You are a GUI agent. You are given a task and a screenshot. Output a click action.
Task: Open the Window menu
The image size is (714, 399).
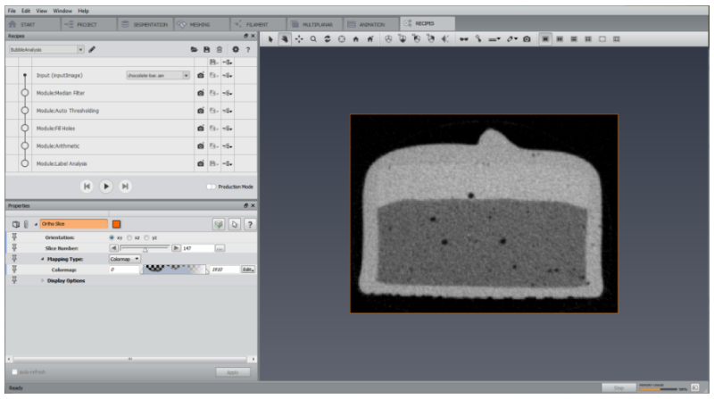click(x=62, y=11)
